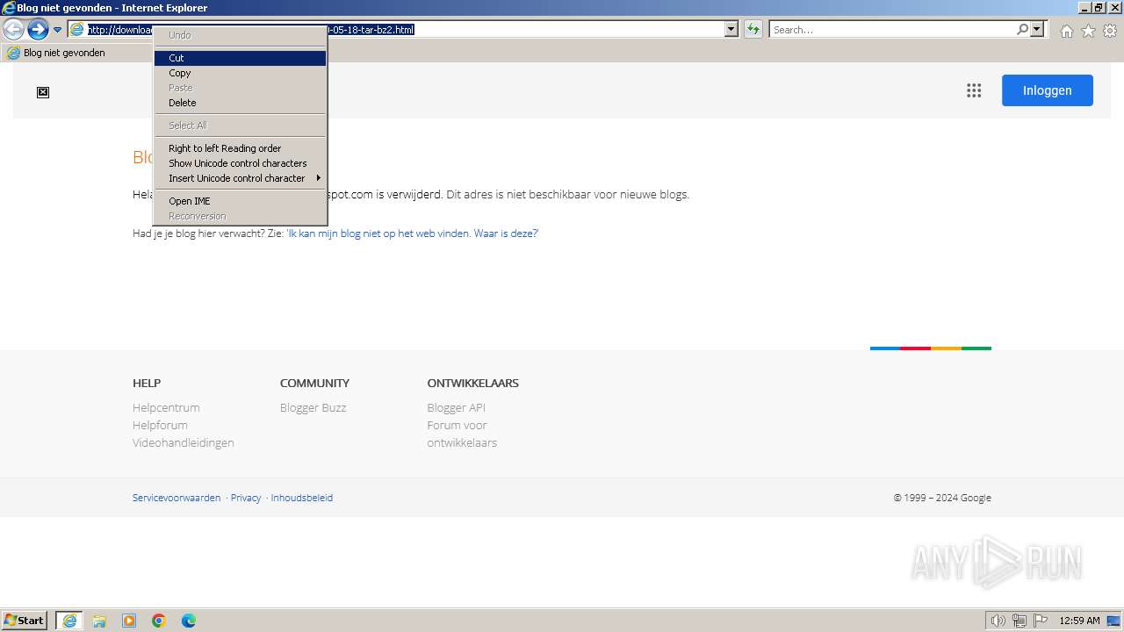1124x632 pixels.
Task: Click the HELP footer heading
Action: tap(147, 383)
